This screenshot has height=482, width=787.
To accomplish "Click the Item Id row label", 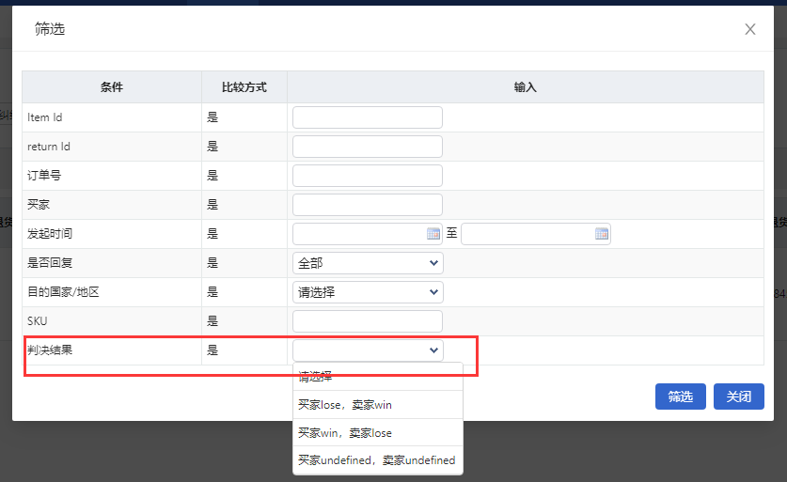I will pos(45,117).
